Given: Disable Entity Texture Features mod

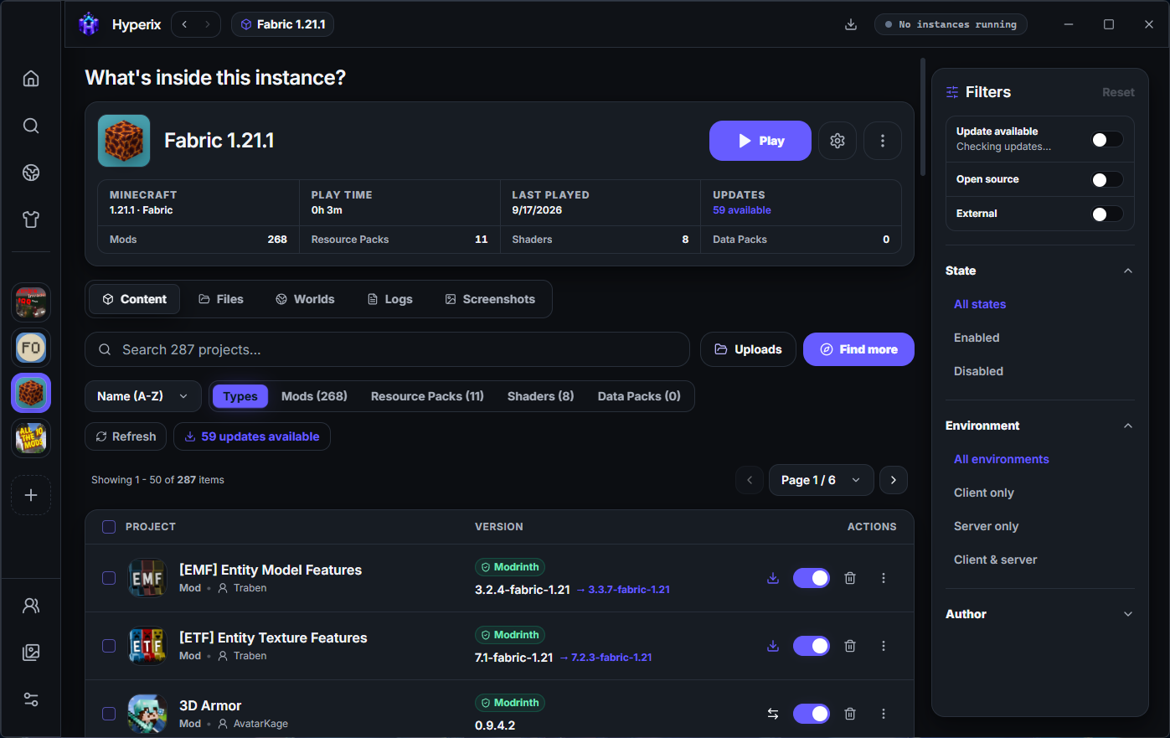Looking at the screenshot, I should 812,646.
